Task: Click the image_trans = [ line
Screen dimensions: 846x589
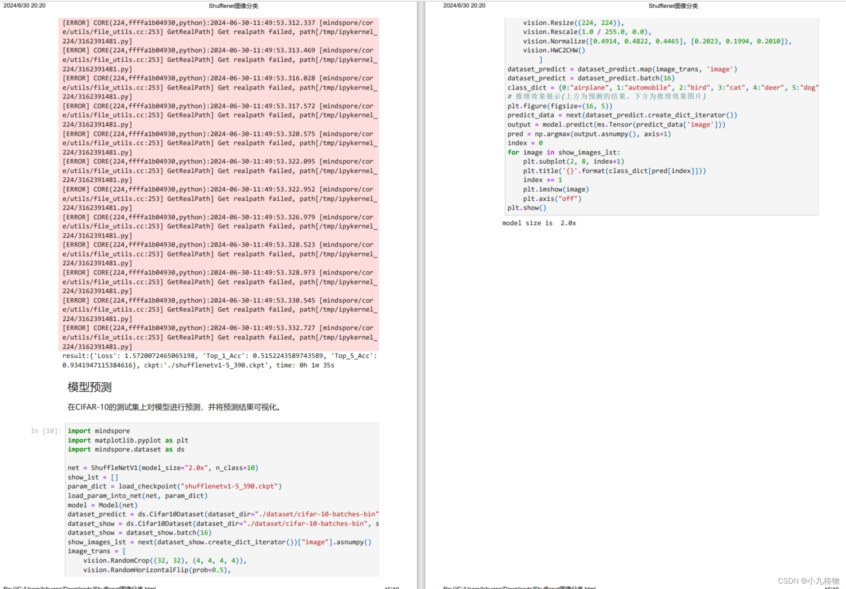Action: [x=97, y=551]
